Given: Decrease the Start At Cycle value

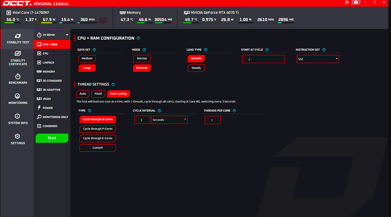Looking at the screenshot, I should (245, 61).
